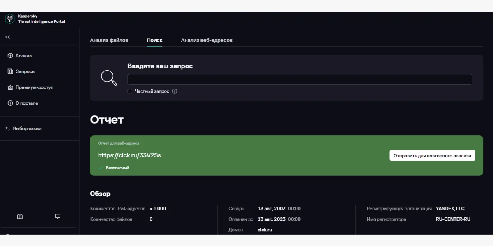
Task: Collapse the sidebar with double chevron
Action: click(x=7, y=37)
